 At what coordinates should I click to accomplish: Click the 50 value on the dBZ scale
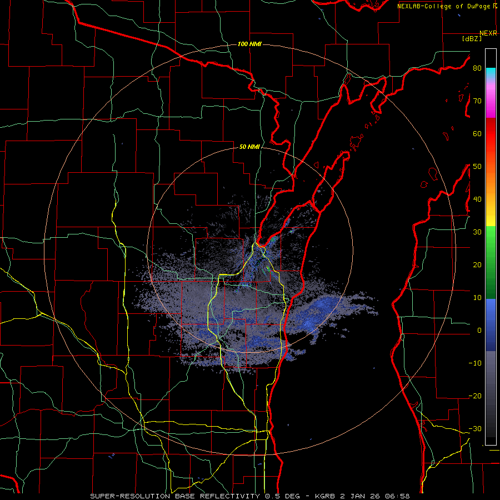pos(477,167)
